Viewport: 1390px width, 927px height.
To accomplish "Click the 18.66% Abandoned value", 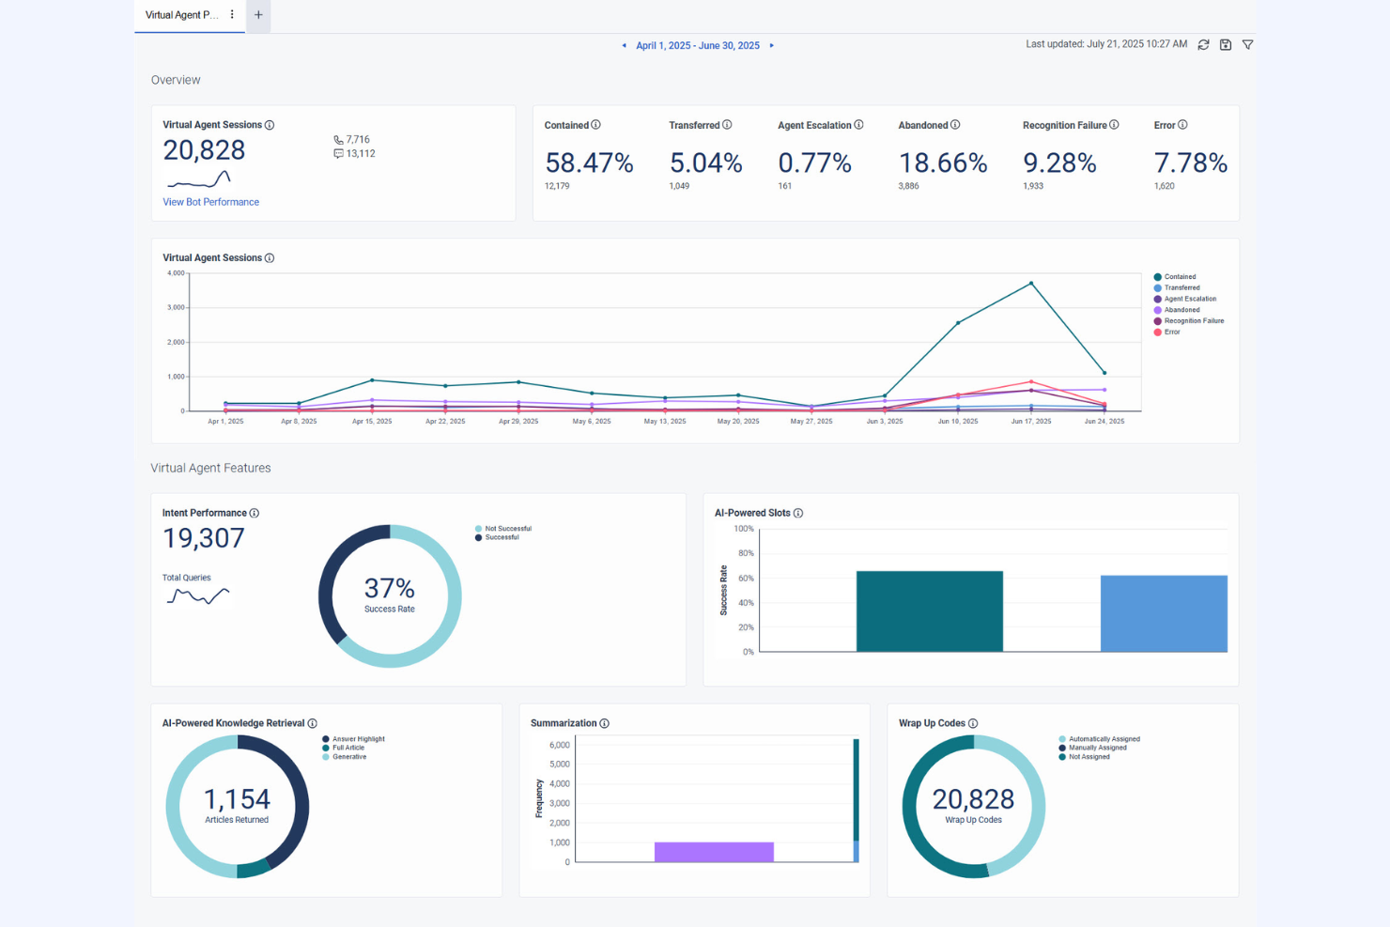I will click(x=943, y=163).
